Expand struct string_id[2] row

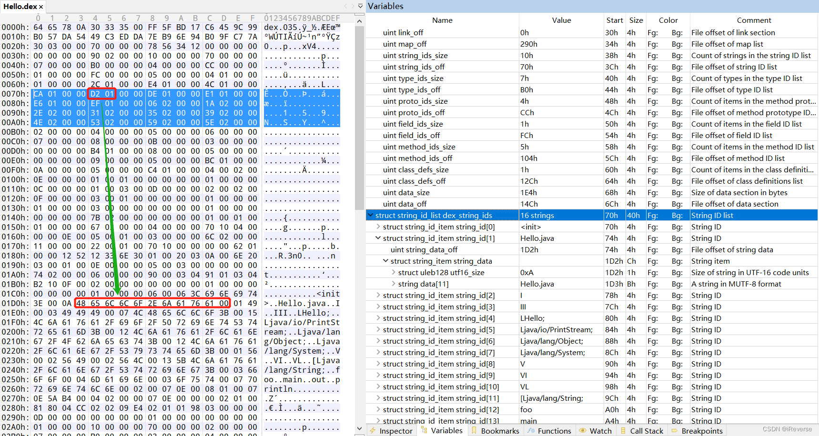pos(378,295)
